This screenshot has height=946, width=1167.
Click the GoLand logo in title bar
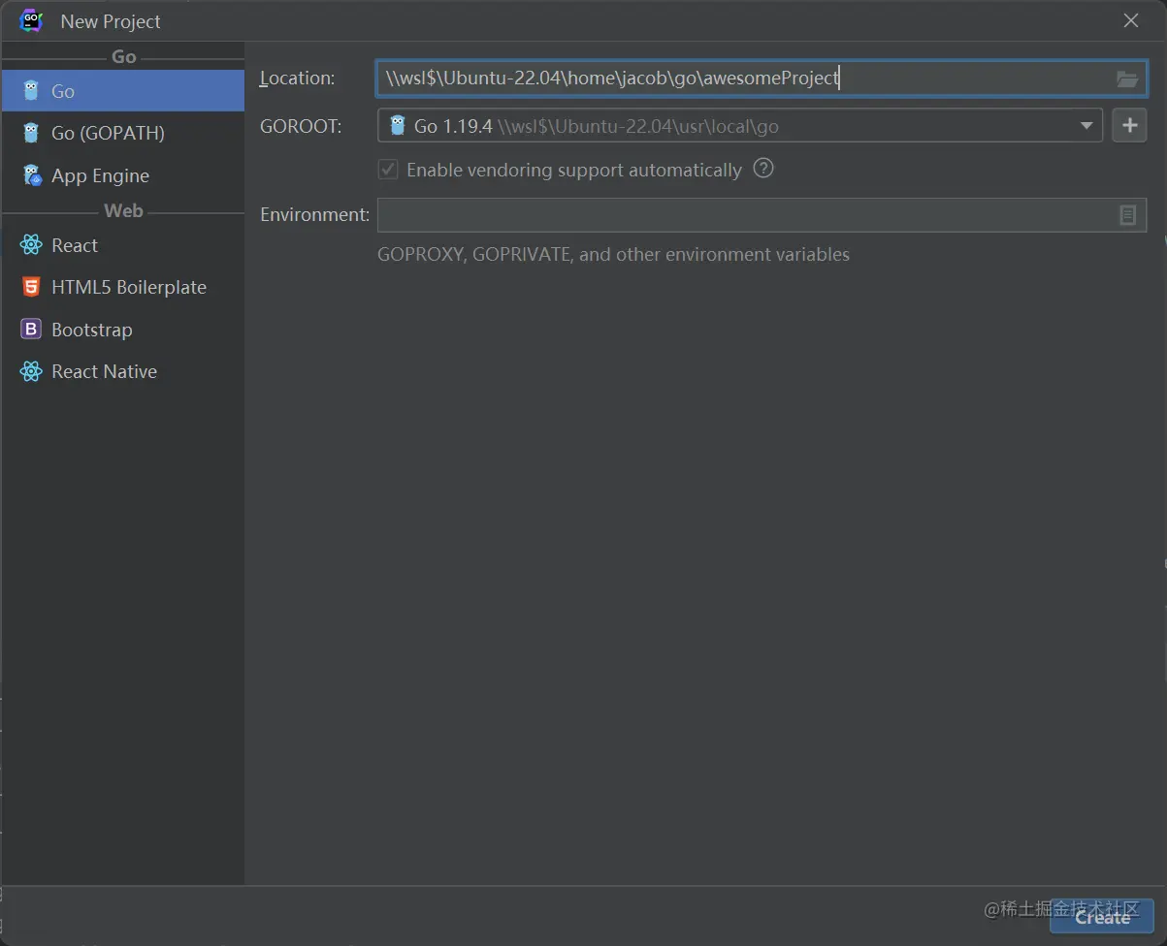tap(32, 20)
